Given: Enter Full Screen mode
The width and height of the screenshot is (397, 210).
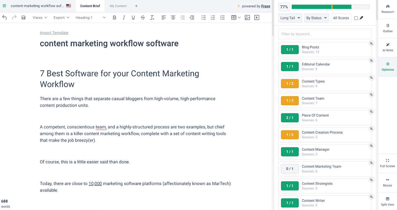Looking at the screenshot, I should [x=387, y=163].
